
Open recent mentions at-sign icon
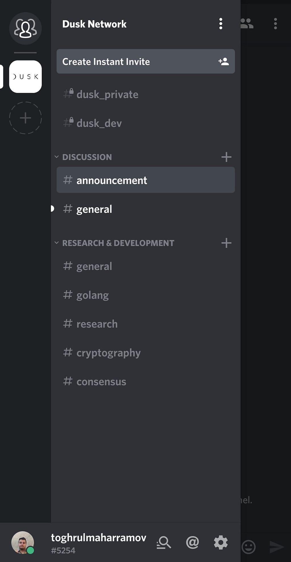tap(192, 542)
